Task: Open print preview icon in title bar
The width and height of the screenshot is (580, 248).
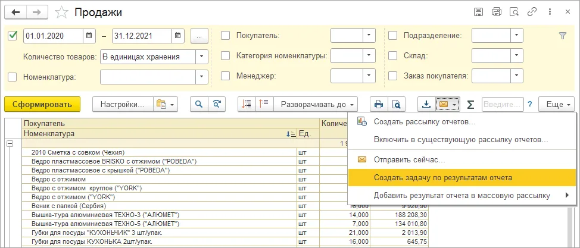Action: pyautogui.click(x=514, y=12)
